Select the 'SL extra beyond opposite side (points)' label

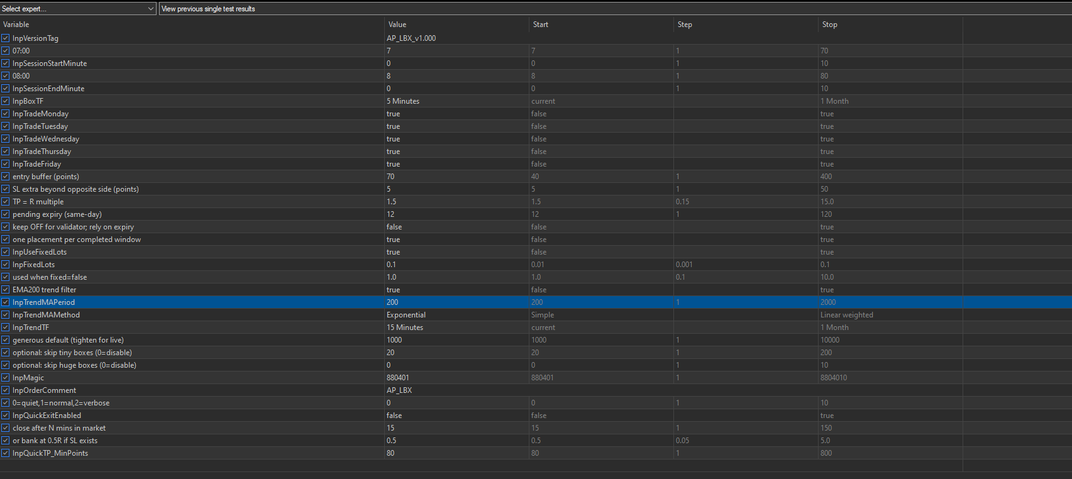(x=75, y=189)
